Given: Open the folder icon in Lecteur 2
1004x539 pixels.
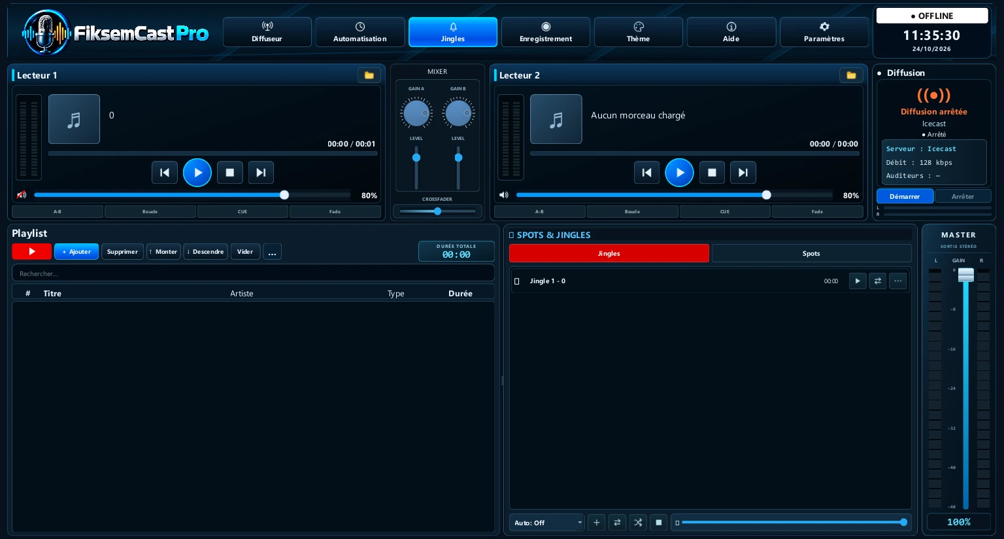Looking at the screenshot, I should (851, 75).
